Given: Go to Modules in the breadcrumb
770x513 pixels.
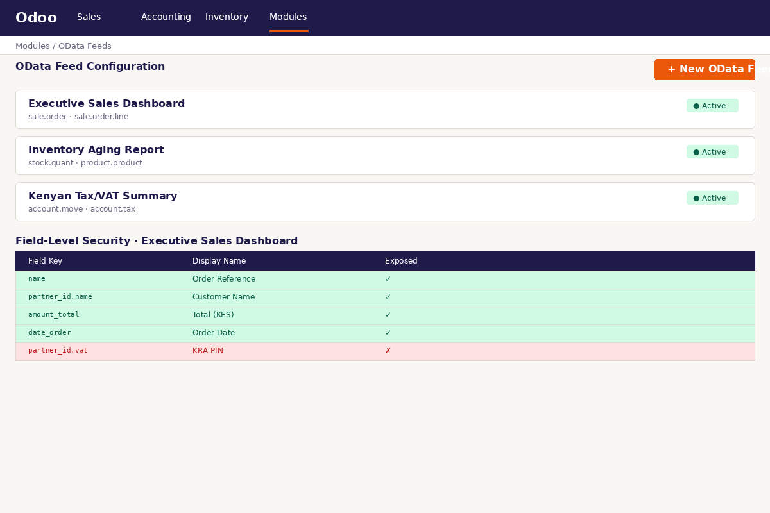Looking at the screenshot, I should [x=33, y=46].
